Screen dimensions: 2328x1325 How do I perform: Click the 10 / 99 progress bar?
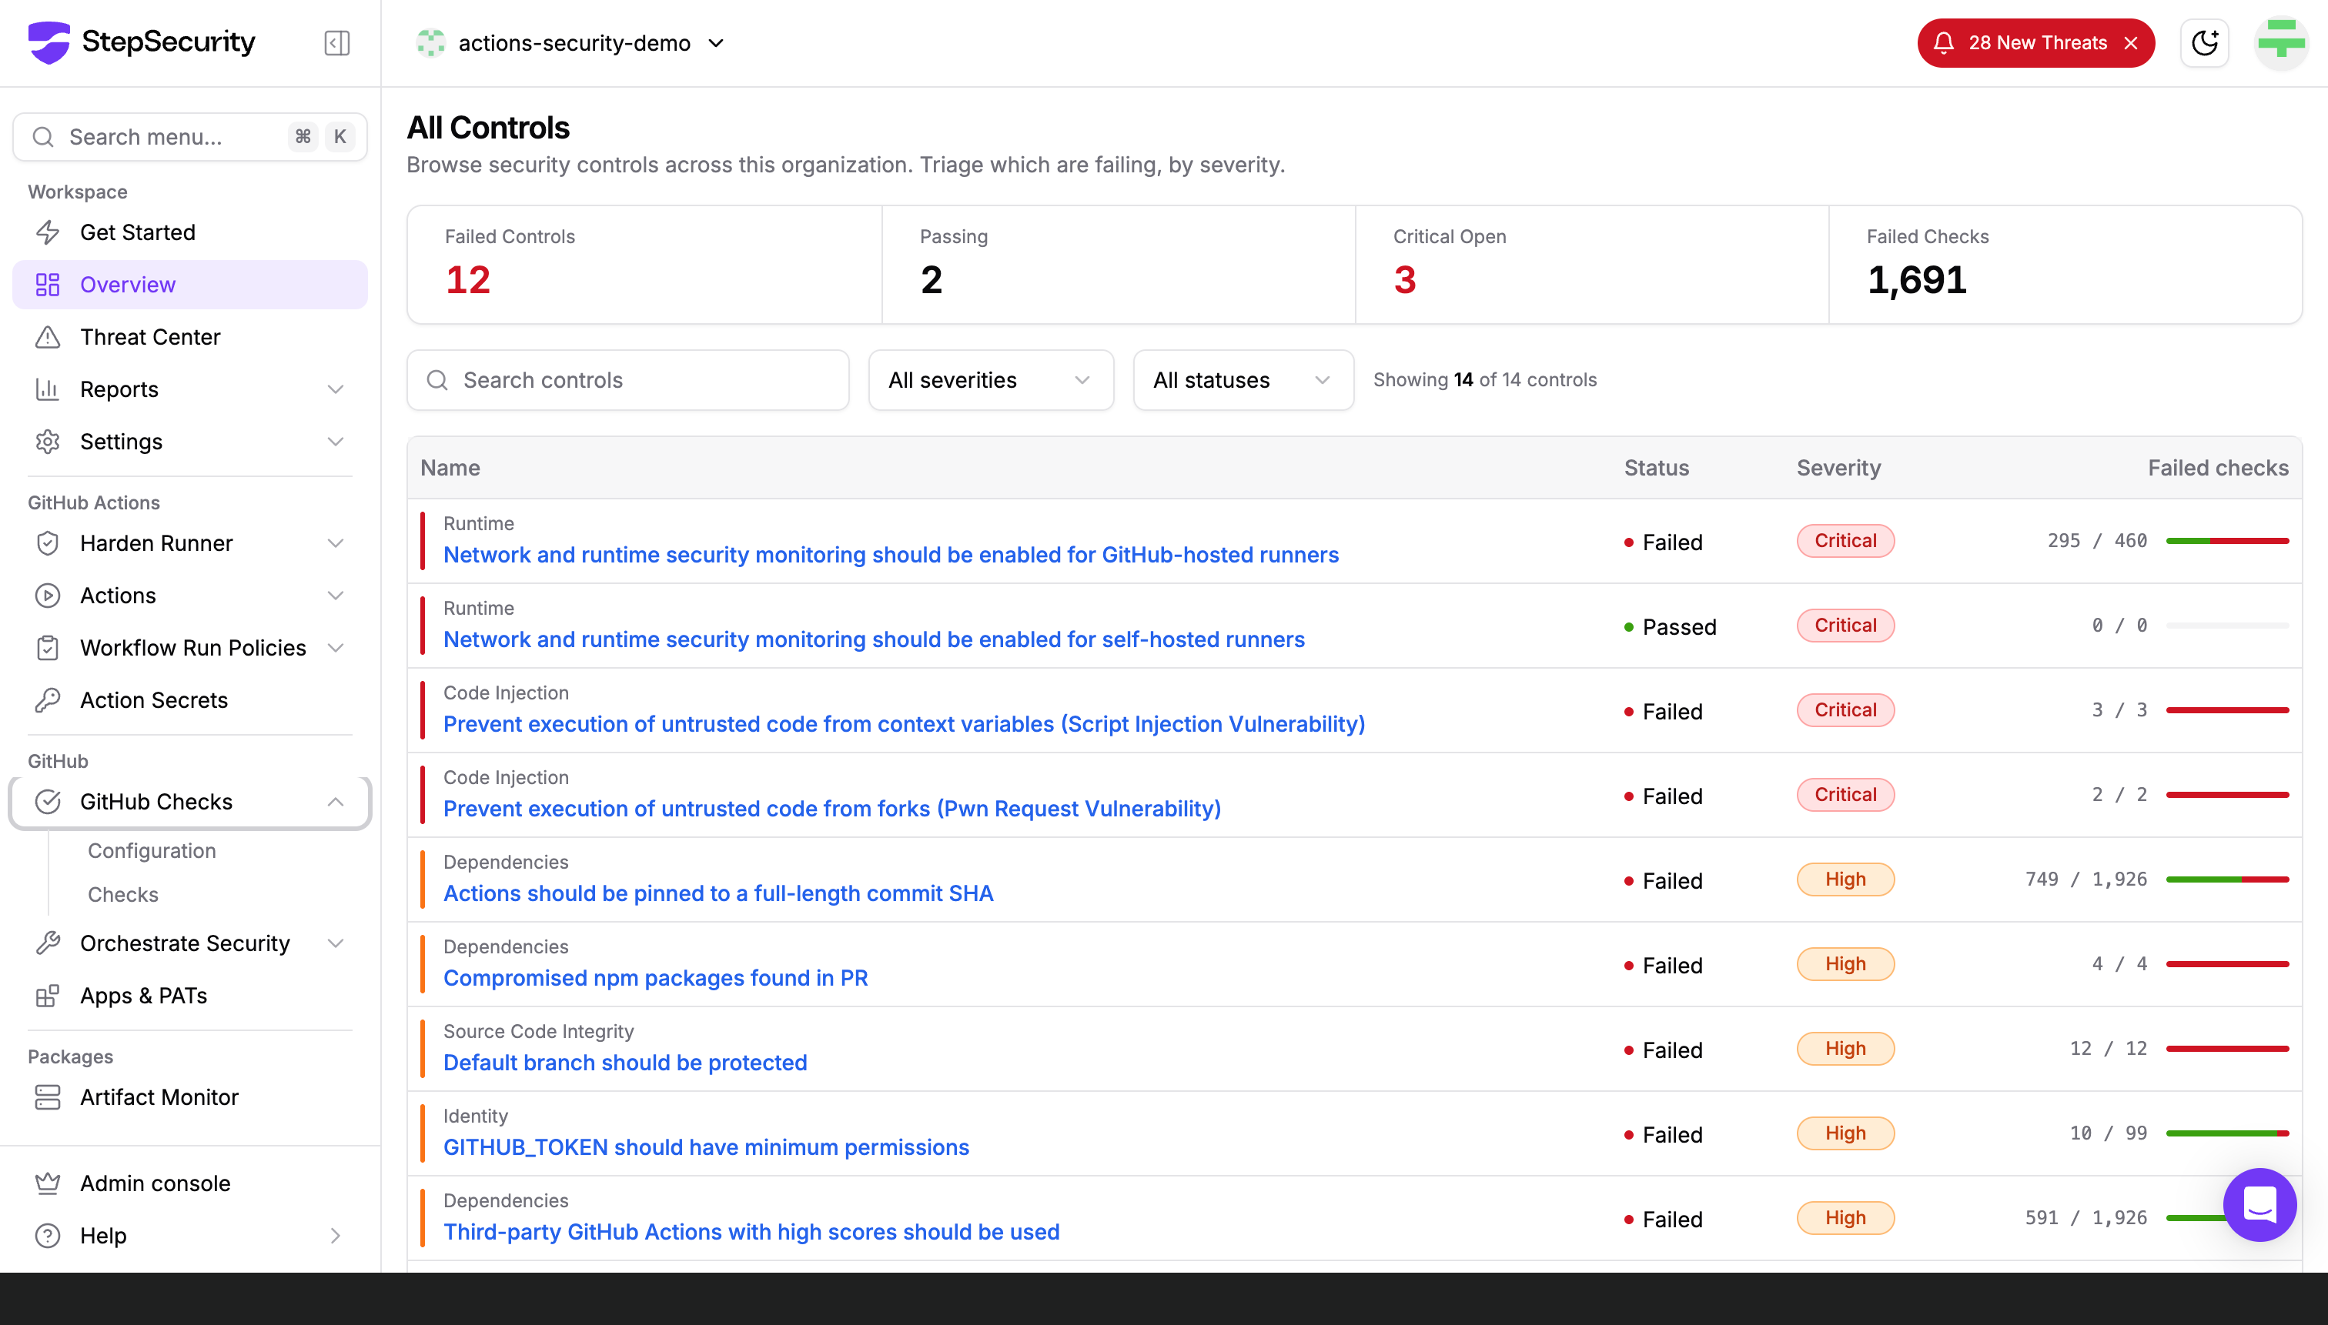(x=2227, y=1134)
